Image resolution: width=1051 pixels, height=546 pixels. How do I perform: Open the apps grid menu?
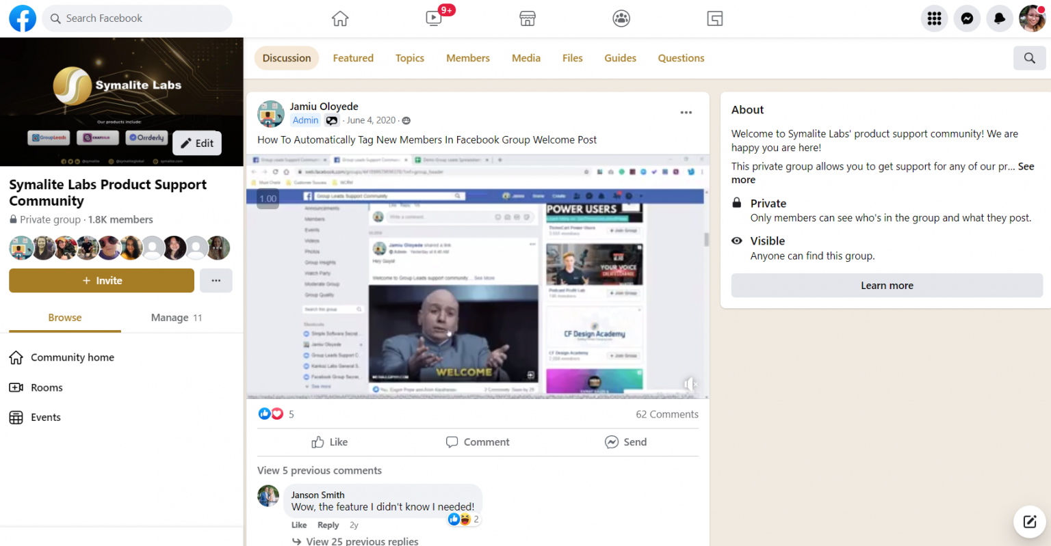coord(934,18)
